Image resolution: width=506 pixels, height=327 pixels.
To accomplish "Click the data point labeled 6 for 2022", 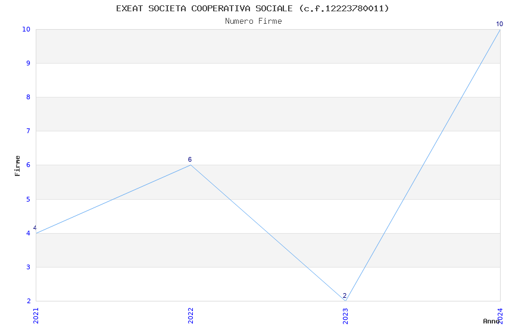I will pos(190,165).
